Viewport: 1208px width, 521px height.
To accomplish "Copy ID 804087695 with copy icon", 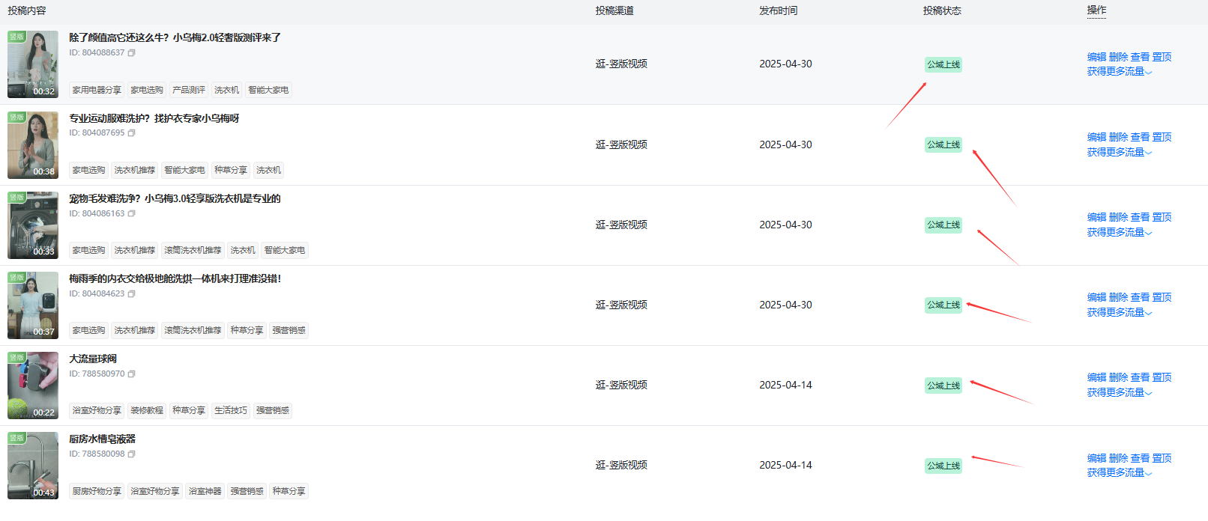I will coord(132,133).
